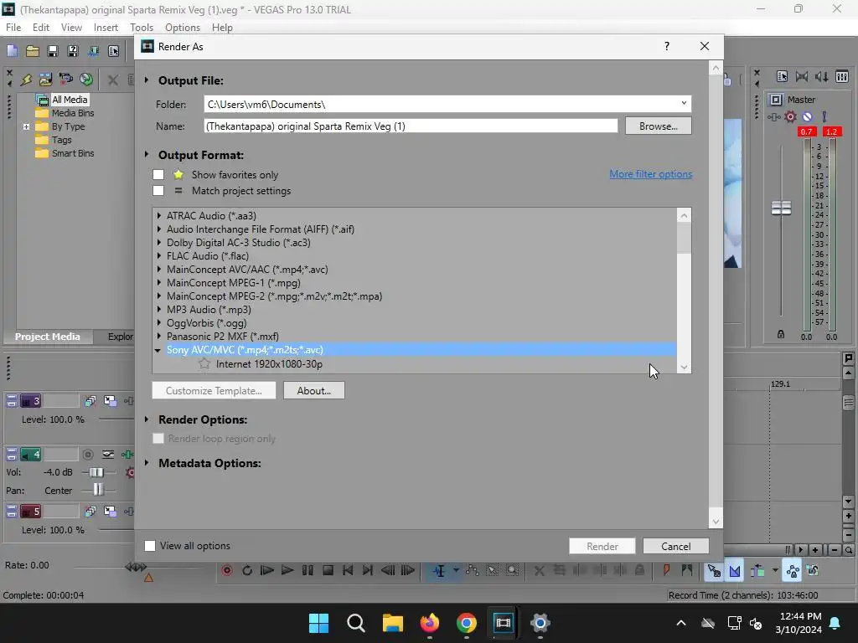858x643 pixels.
Task: Collapse the Output Format section triangle
Action: pyautogui.click(x=147, y=155)
